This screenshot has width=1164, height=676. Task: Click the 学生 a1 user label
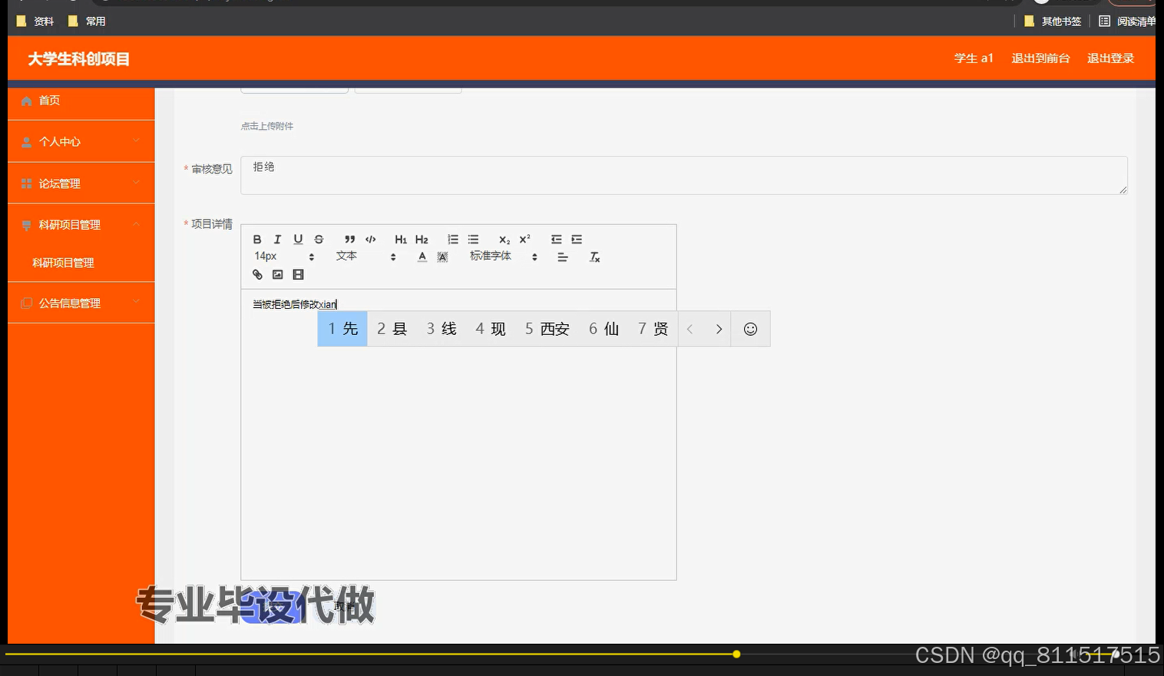[x=974, y=58]
